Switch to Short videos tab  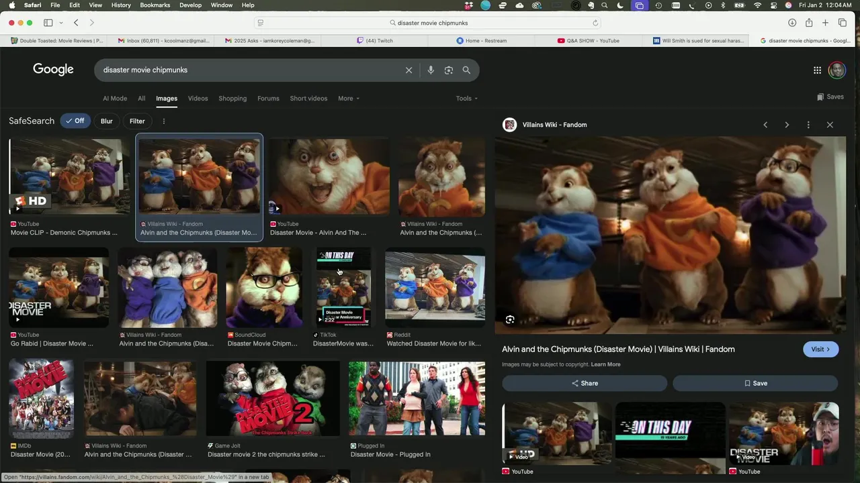308,99
